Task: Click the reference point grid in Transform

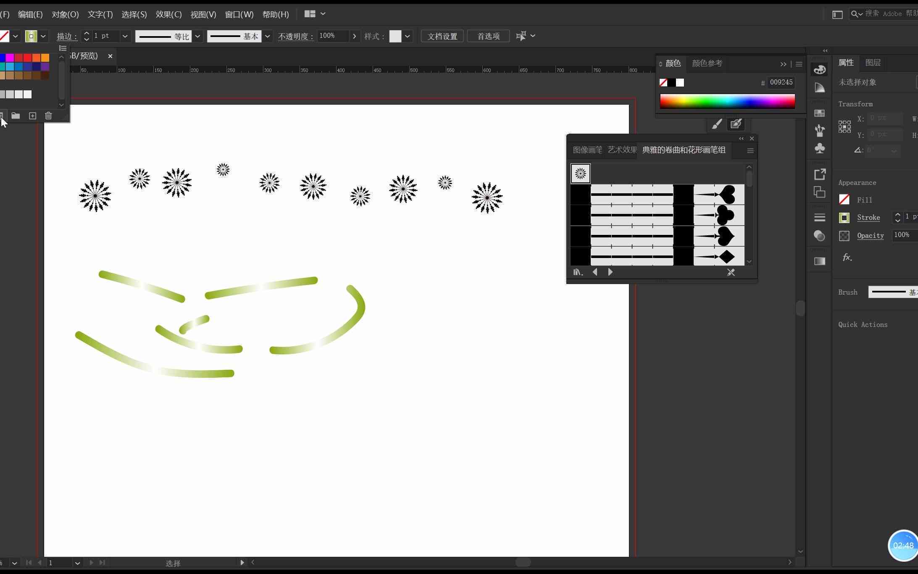Action: point(844,126)
